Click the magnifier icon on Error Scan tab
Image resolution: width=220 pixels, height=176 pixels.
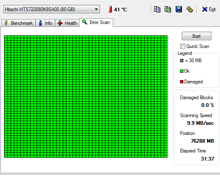pyautogui.click(x=85, y=22)
